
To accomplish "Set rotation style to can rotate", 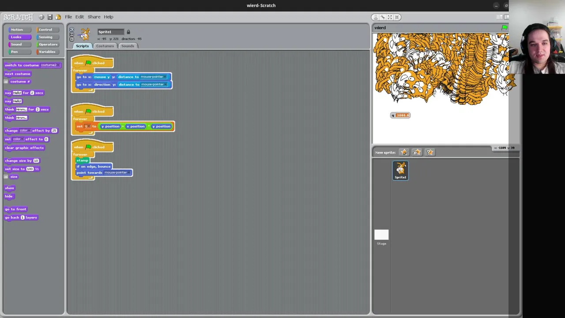I will coord(72,30).
